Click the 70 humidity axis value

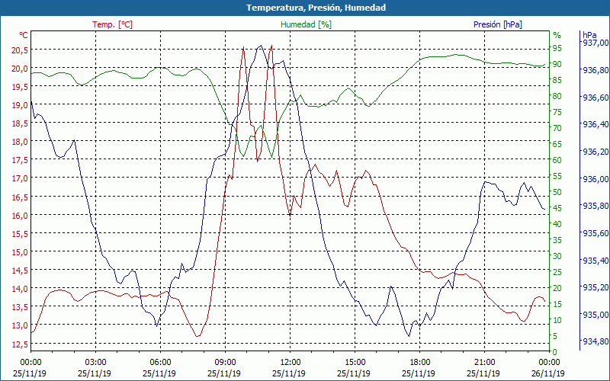557,128
